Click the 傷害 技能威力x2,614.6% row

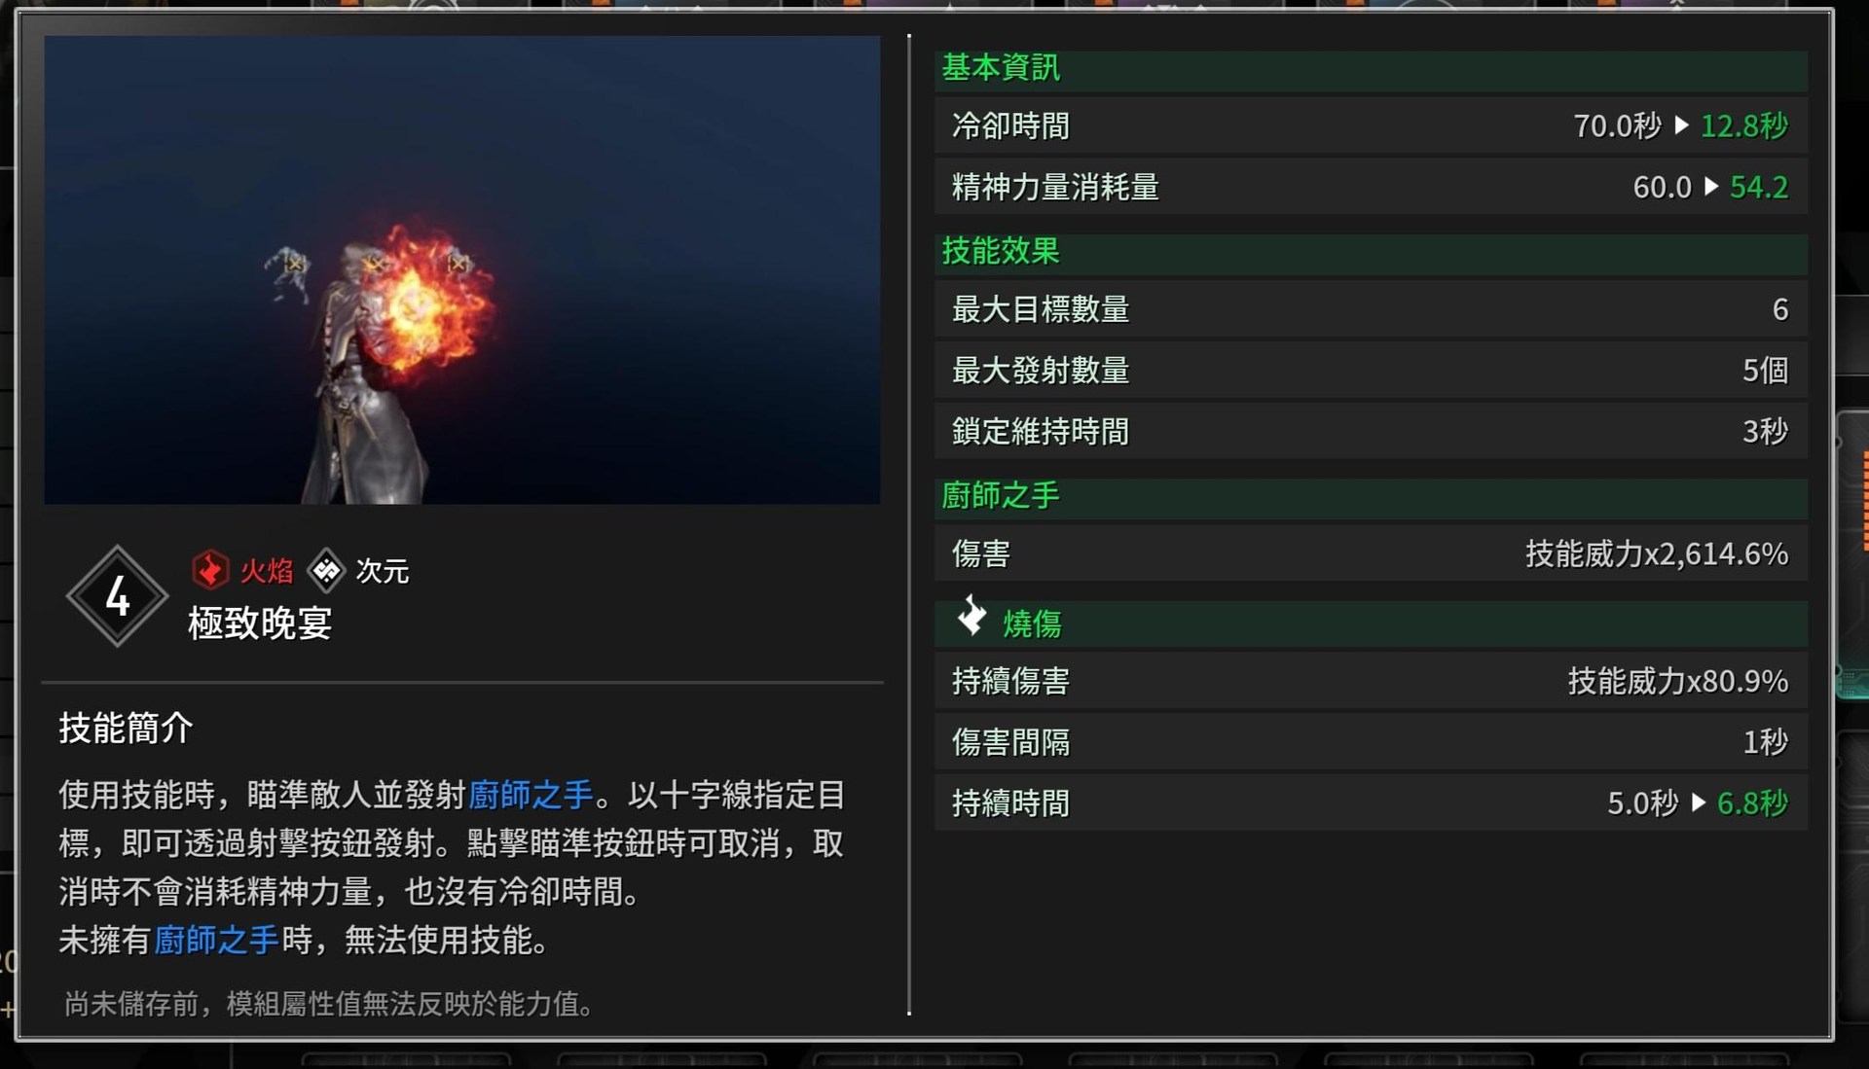pos(1371,553)
